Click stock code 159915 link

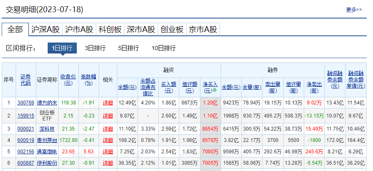coord(25,115)
